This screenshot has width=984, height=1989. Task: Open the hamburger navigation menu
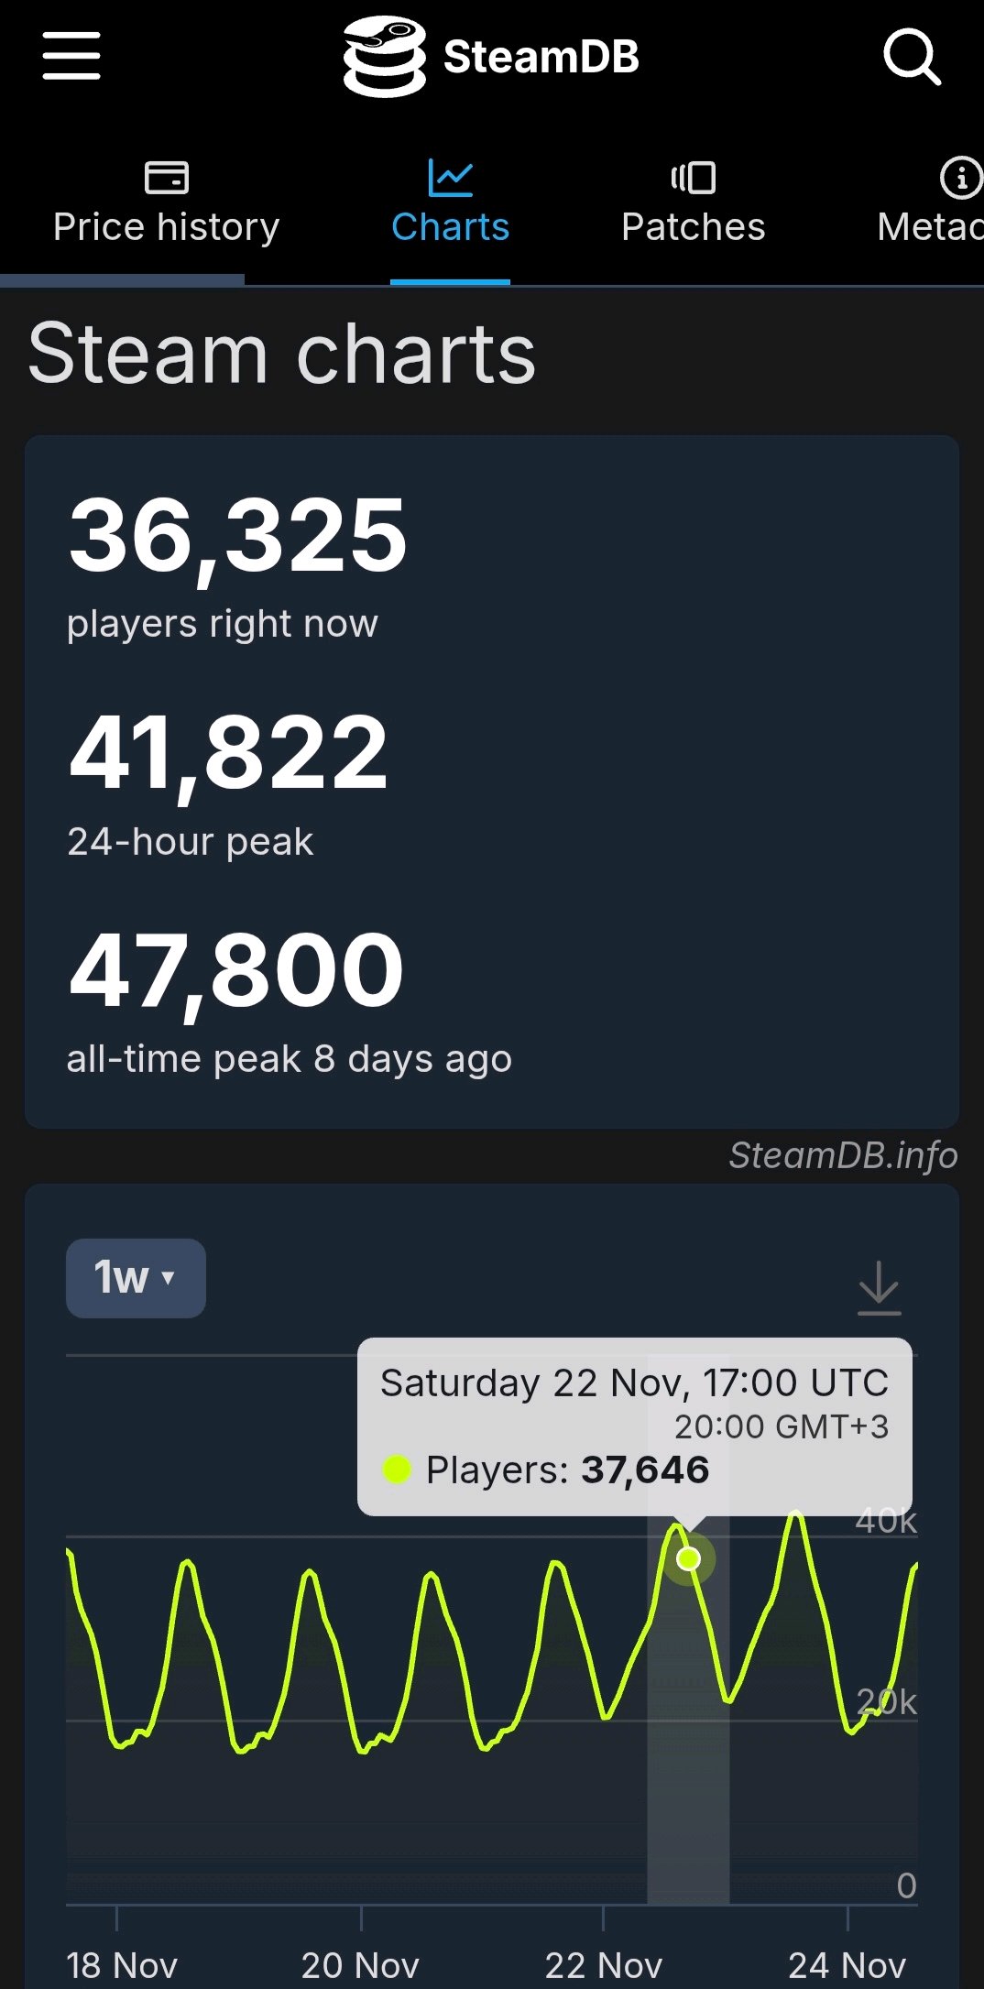[71, 56]
